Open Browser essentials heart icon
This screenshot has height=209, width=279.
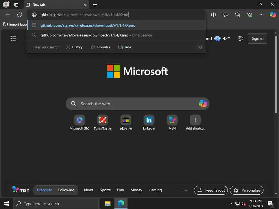(x=250, y=15)
